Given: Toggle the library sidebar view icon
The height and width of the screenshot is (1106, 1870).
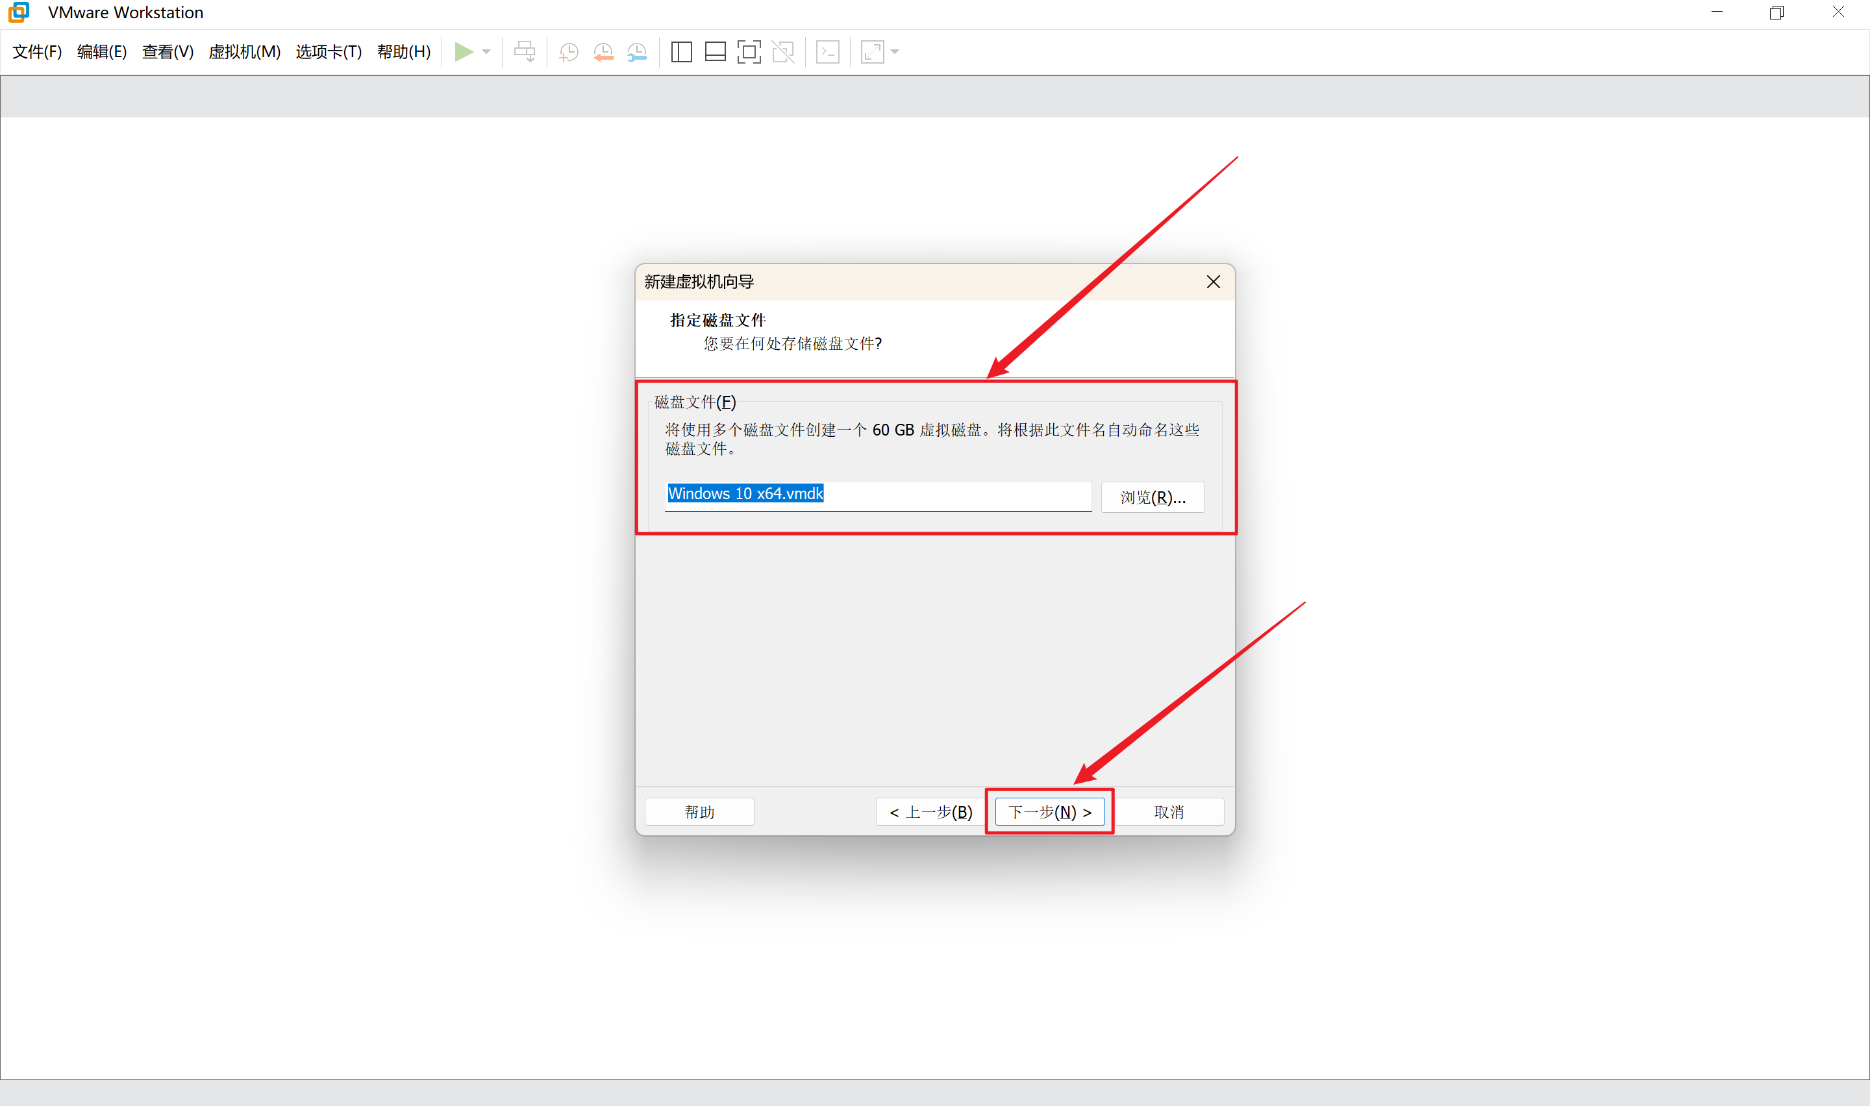Looking at the screenshot, I should [681, 51].
